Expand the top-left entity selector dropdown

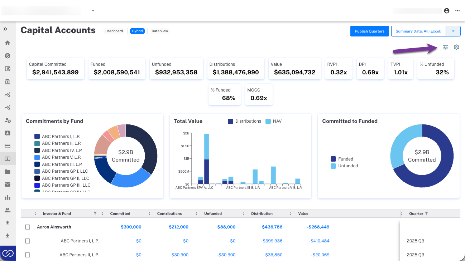93,11
